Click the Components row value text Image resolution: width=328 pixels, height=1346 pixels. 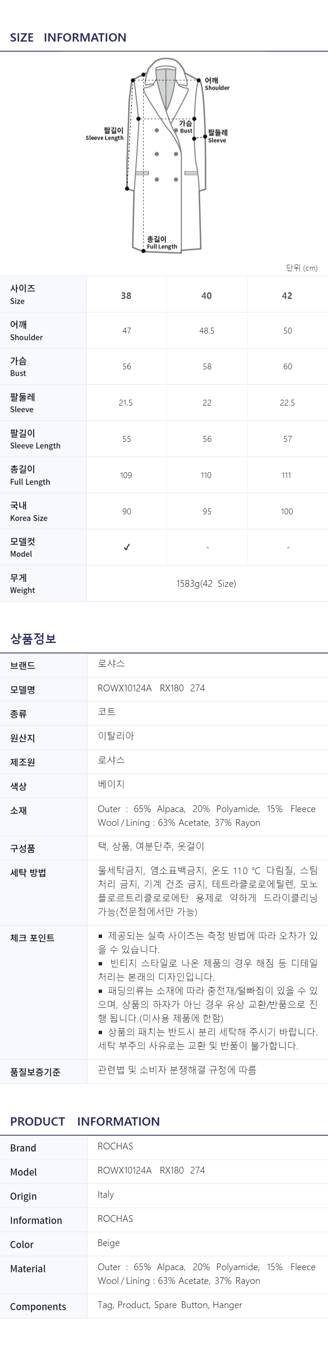pos(170,1305)
